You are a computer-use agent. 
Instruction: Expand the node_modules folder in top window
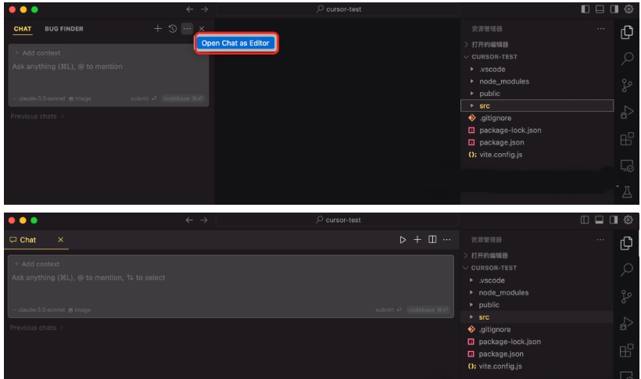click(x=504, y=81)
